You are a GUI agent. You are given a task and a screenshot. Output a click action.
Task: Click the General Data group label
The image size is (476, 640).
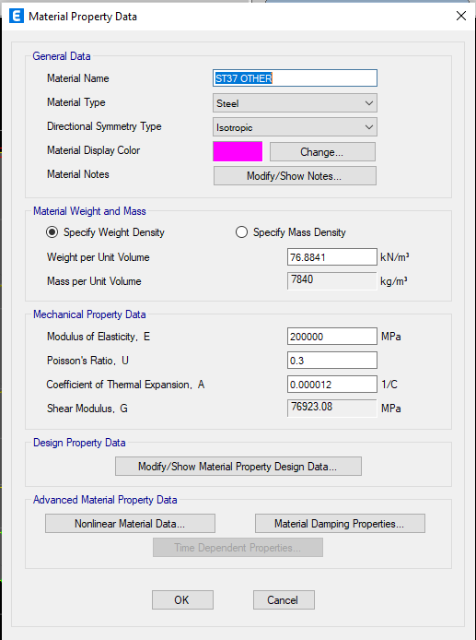tap(62, 56)
